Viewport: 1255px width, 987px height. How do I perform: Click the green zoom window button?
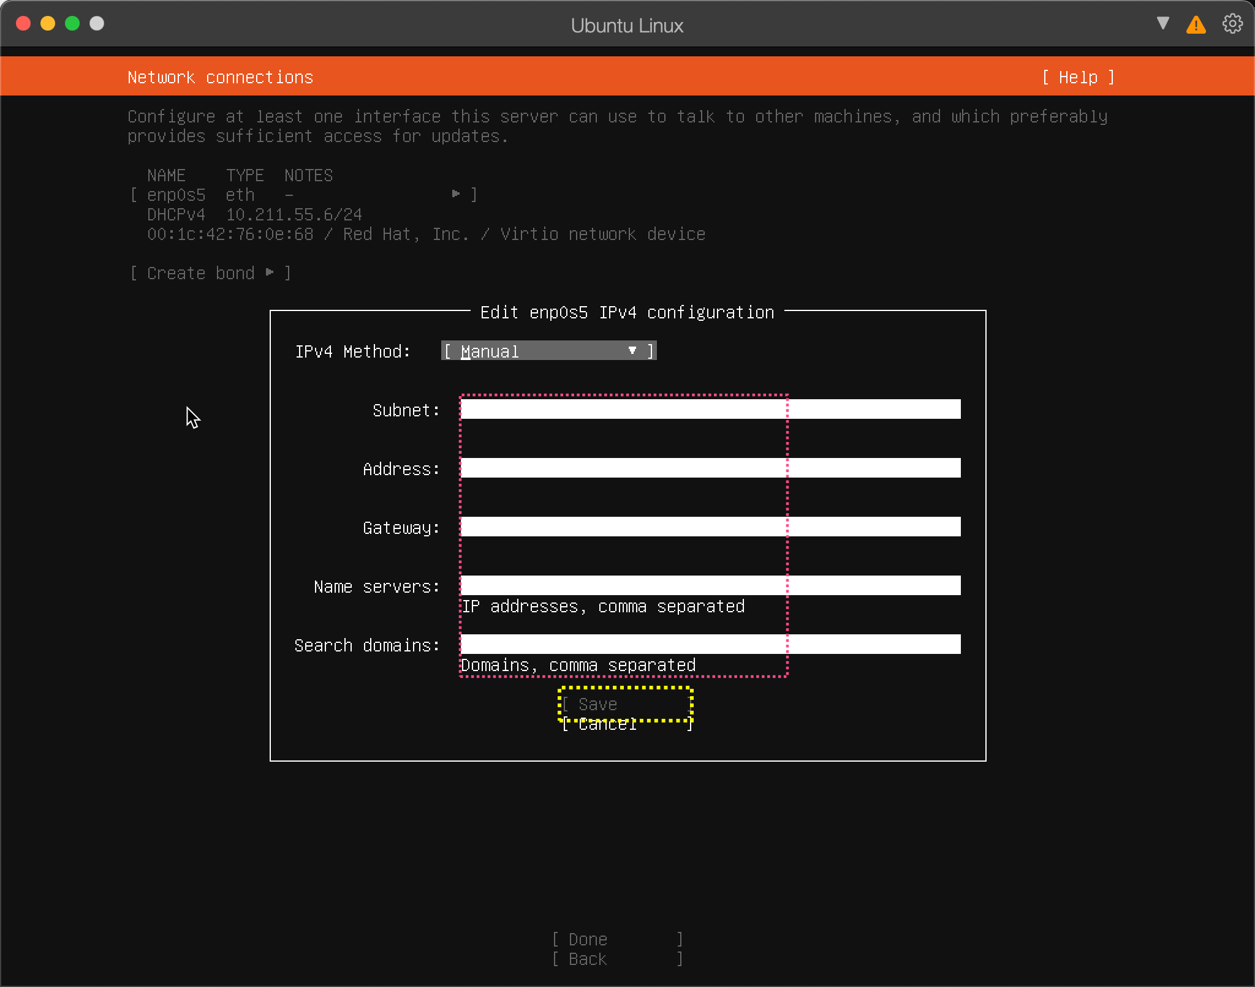tap(72, 23)
